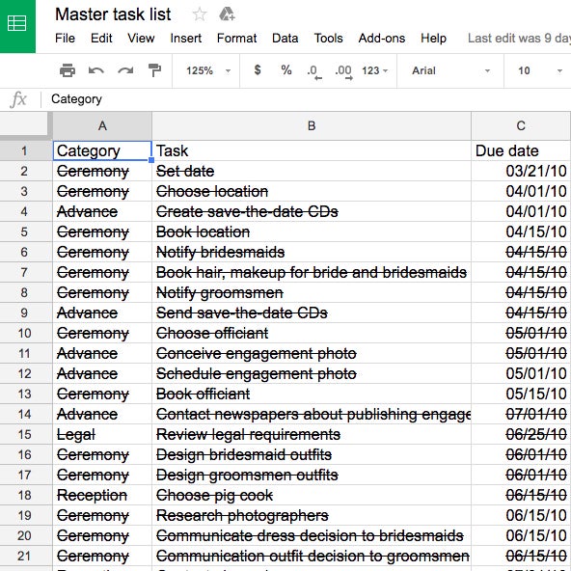Select column A header

click(x=102, y=126)
